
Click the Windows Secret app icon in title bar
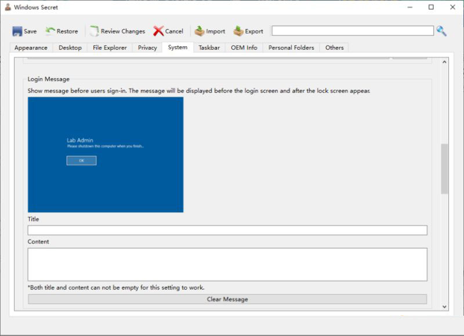tap(8, 7)
